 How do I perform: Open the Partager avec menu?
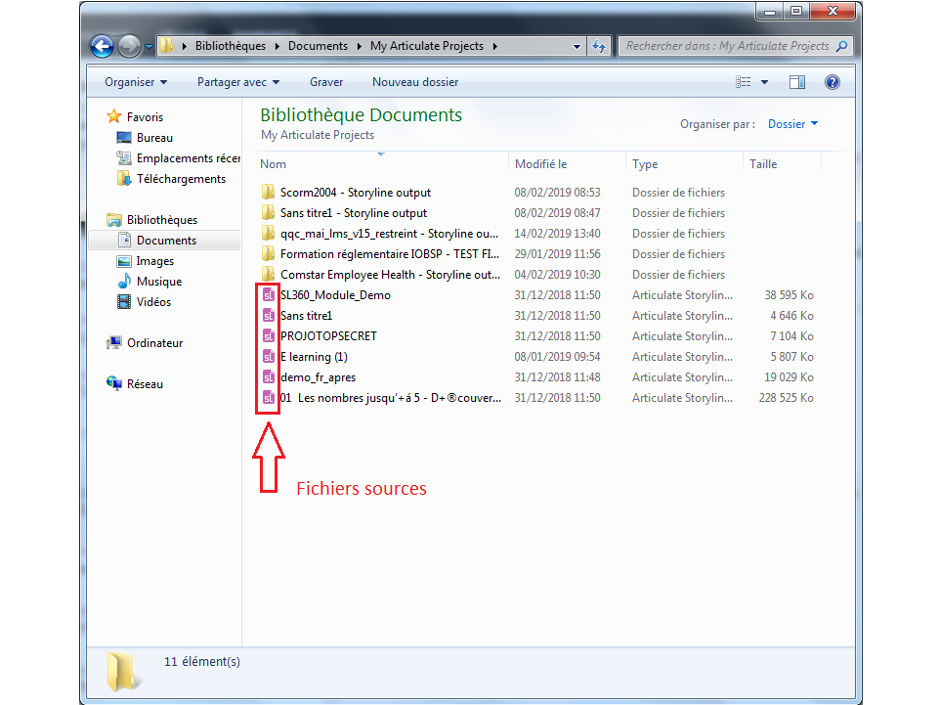pyautogui.click(x=238, y=82)
